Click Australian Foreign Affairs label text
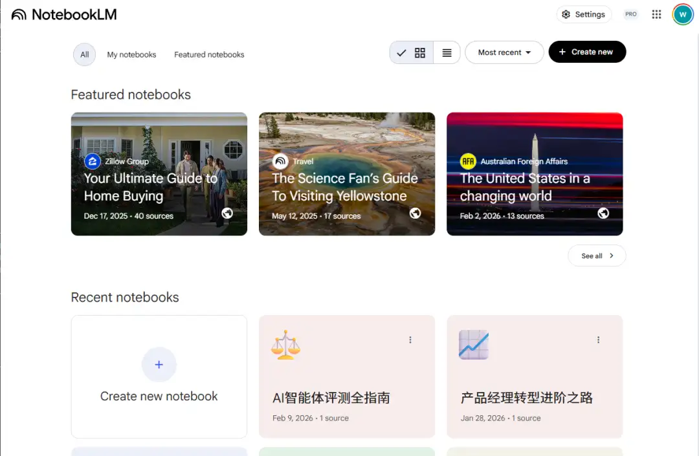This screenshot has height=456, width=699. [524, 161]
